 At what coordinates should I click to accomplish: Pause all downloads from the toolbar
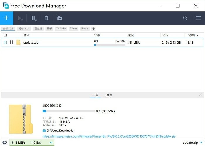tap(34, 18)
